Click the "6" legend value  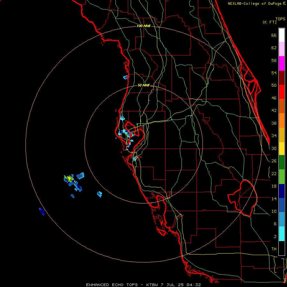(275, 224)
